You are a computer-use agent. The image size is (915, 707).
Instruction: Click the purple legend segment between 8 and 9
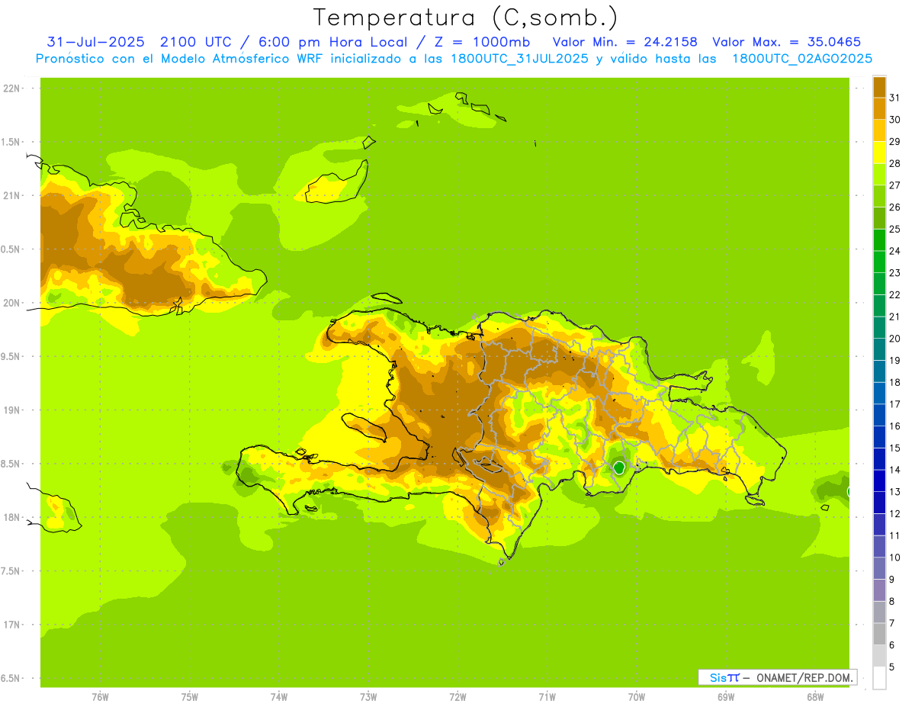point(879,590)
